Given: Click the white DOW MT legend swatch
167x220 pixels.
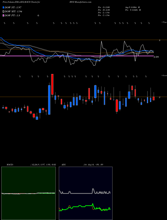Looking at the screenshot, I should pos(4,11).
